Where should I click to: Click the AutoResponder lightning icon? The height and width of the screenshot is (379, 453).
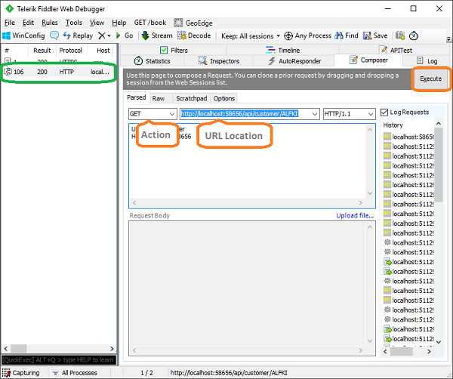272,61
